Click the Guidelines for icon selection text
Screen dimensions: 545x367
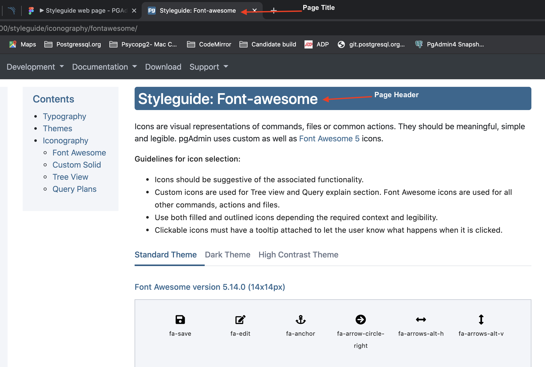(188, 159)
